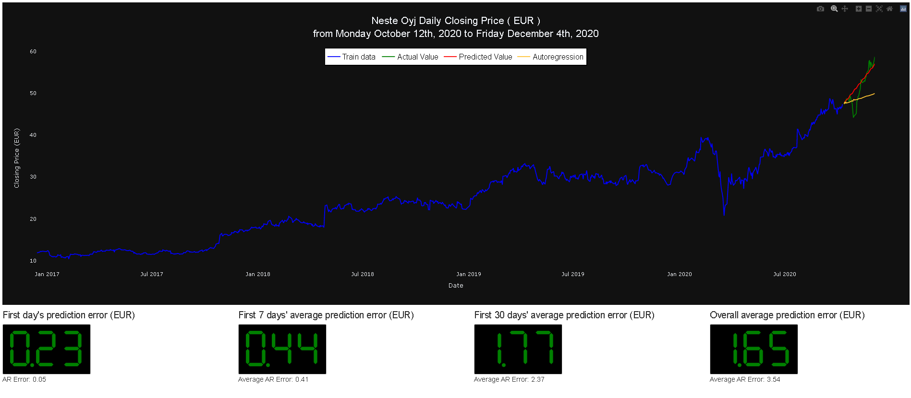Activate the Pan tool in chart toolbar
The height and width of the screenshot is (398, 911).
tap(845, 9)
